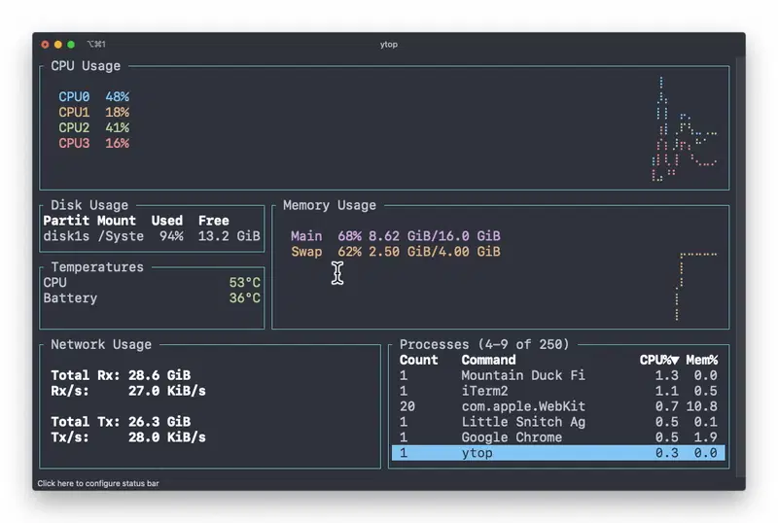Click the Battery 36°C value

click(244, 298)
